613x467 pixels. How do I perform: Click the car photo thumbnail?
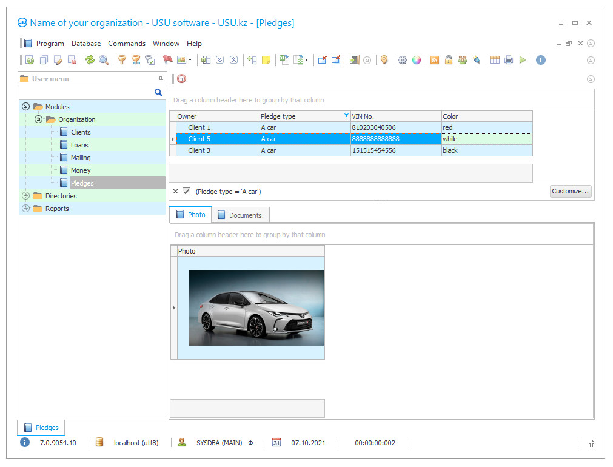pyautogui.click(x=256, y=308)
